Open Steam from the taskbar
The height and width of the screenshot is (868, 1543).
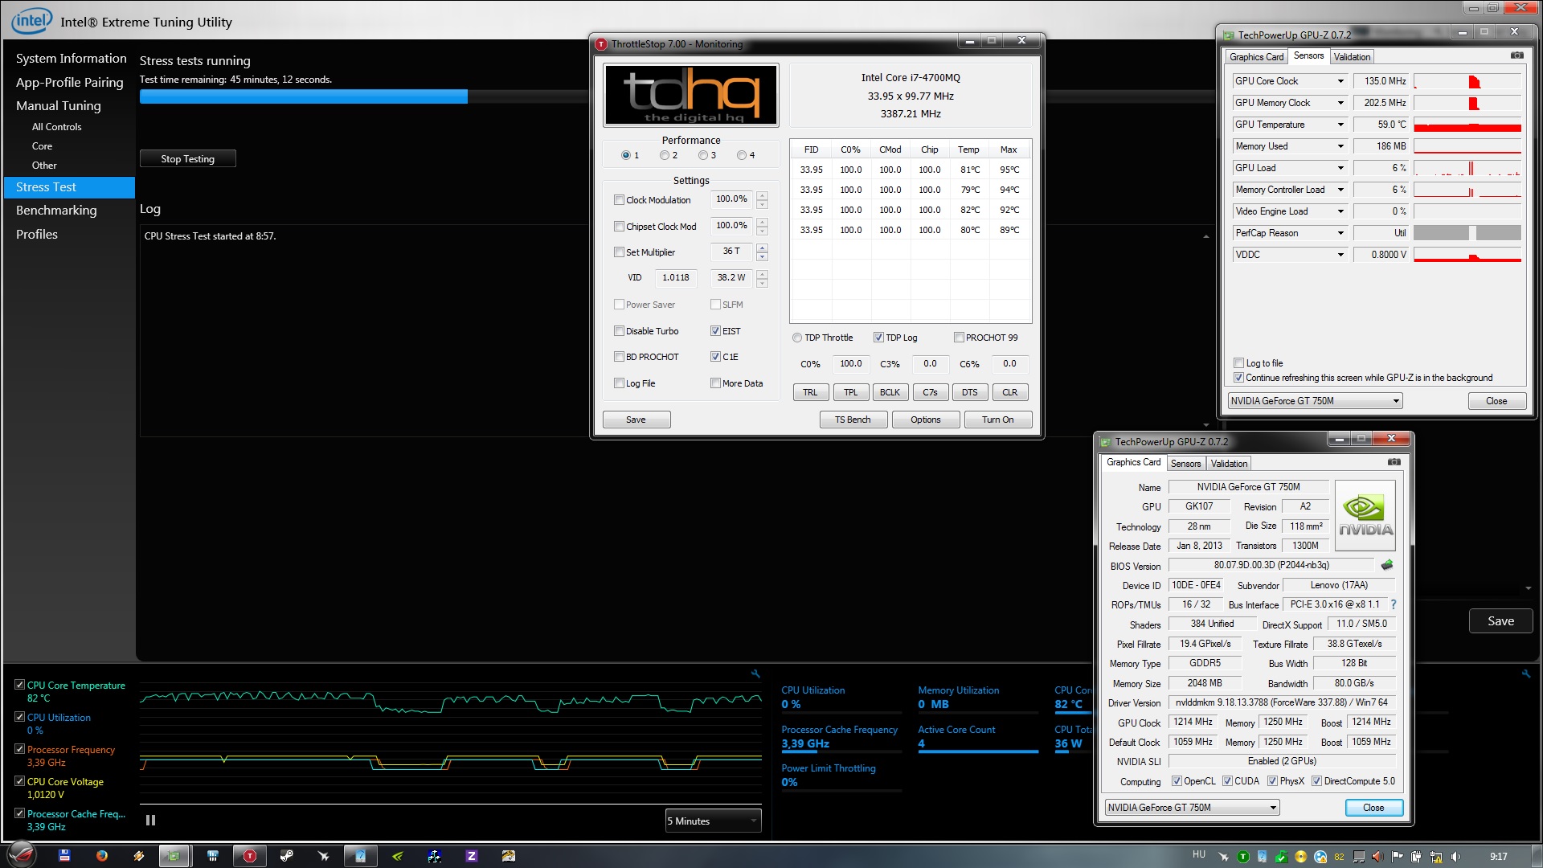pos(286,856)
